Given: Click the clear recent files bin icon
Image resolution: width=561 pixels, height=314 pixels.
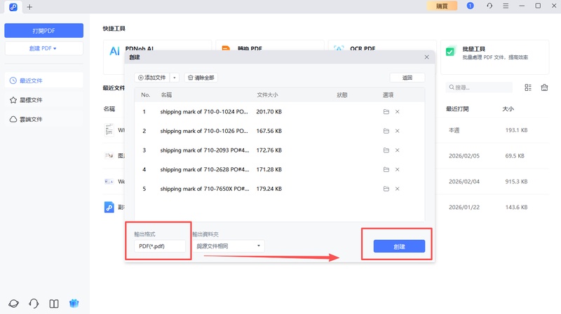Looking at the screenshot, I should point(544,87).
